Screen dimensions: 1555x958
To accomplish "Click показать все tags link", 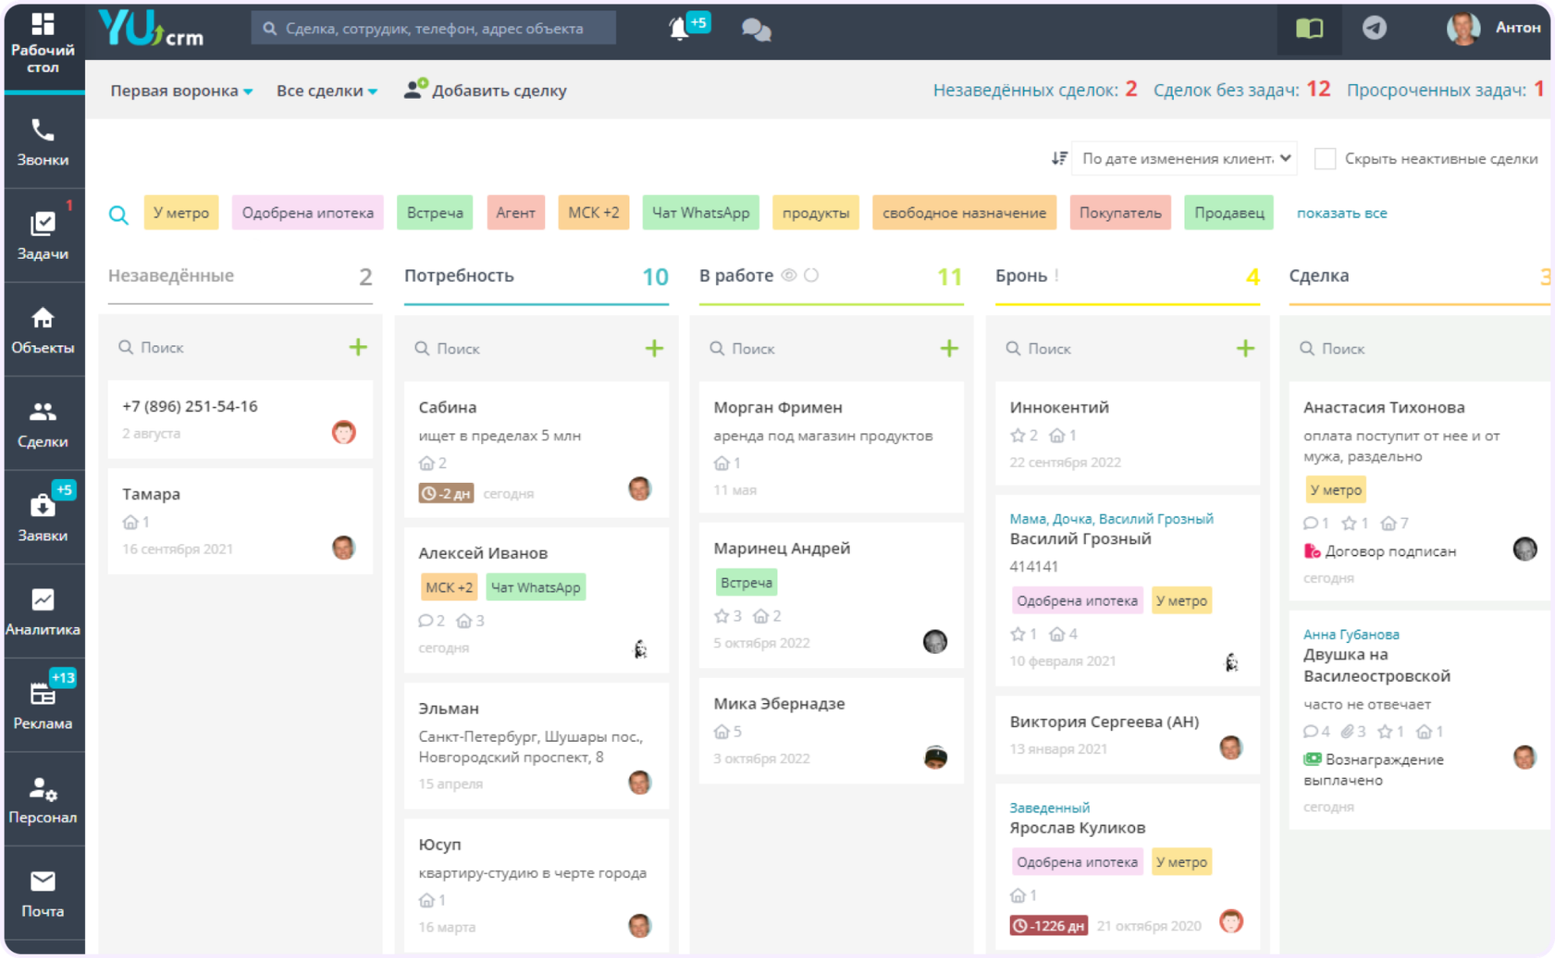I will tap(1341, 213).
